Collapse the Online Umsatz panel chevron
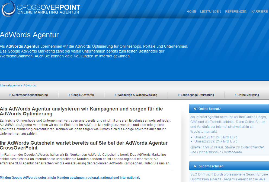Image resolution: width=269 pixels, height=182 pixels. 195,109
